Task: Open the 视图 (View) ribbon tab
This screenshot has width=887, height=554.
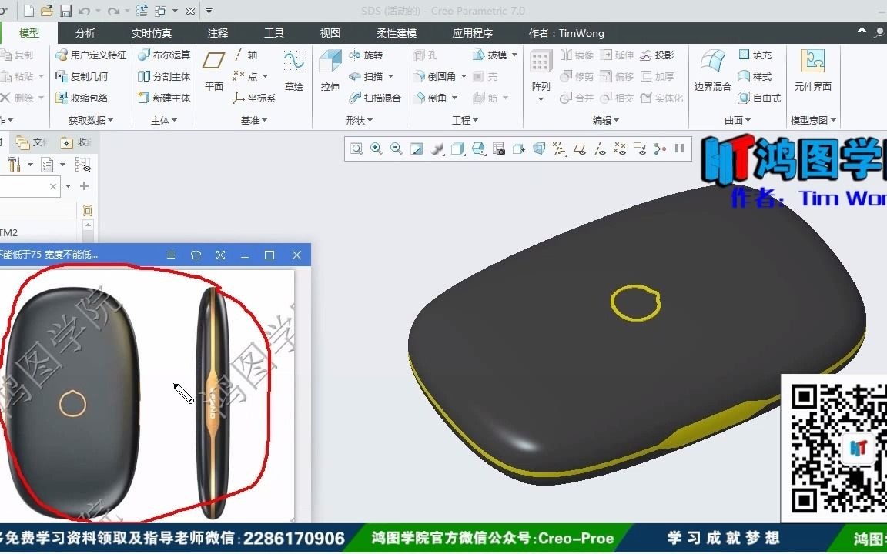Action: click(330, 33)
